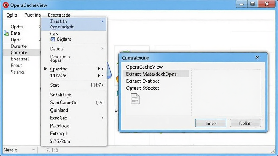Click the Bidlars grid icon in menu
The image size is (278, 156).
click(53, 39)
